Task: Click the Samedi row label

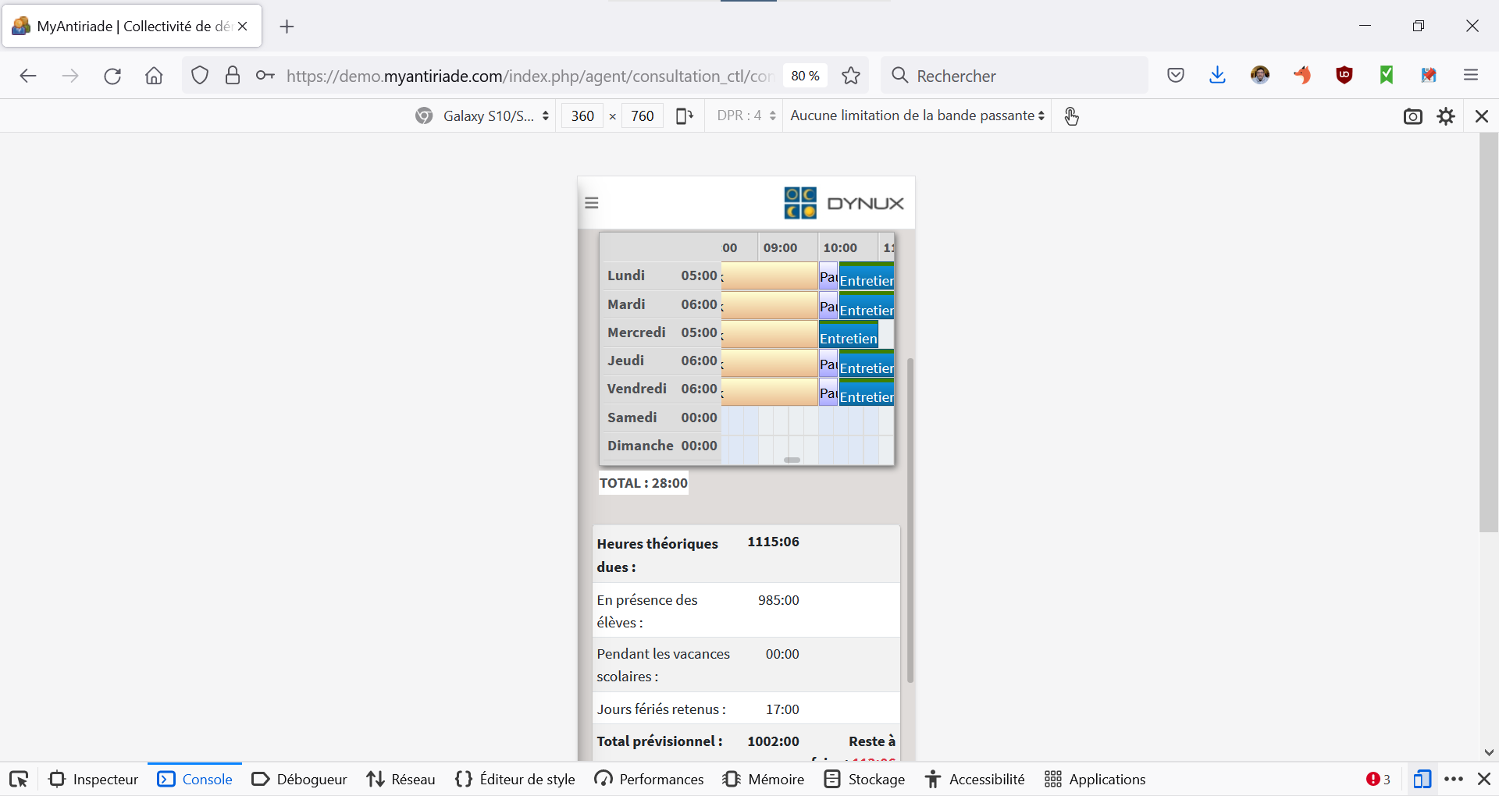Action: [632, 418]
